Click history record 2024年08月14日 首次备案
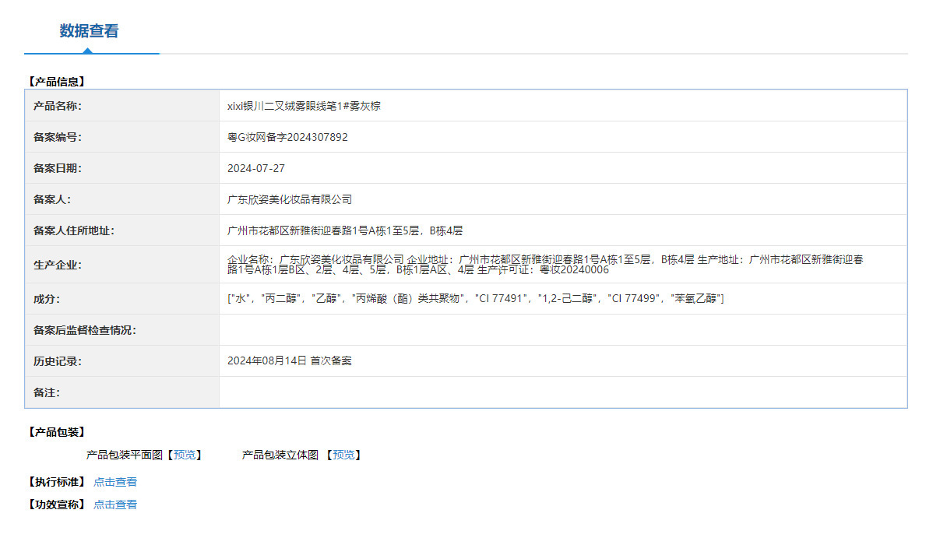This screenshot has height=538, width=933. [x=289, y=360]
